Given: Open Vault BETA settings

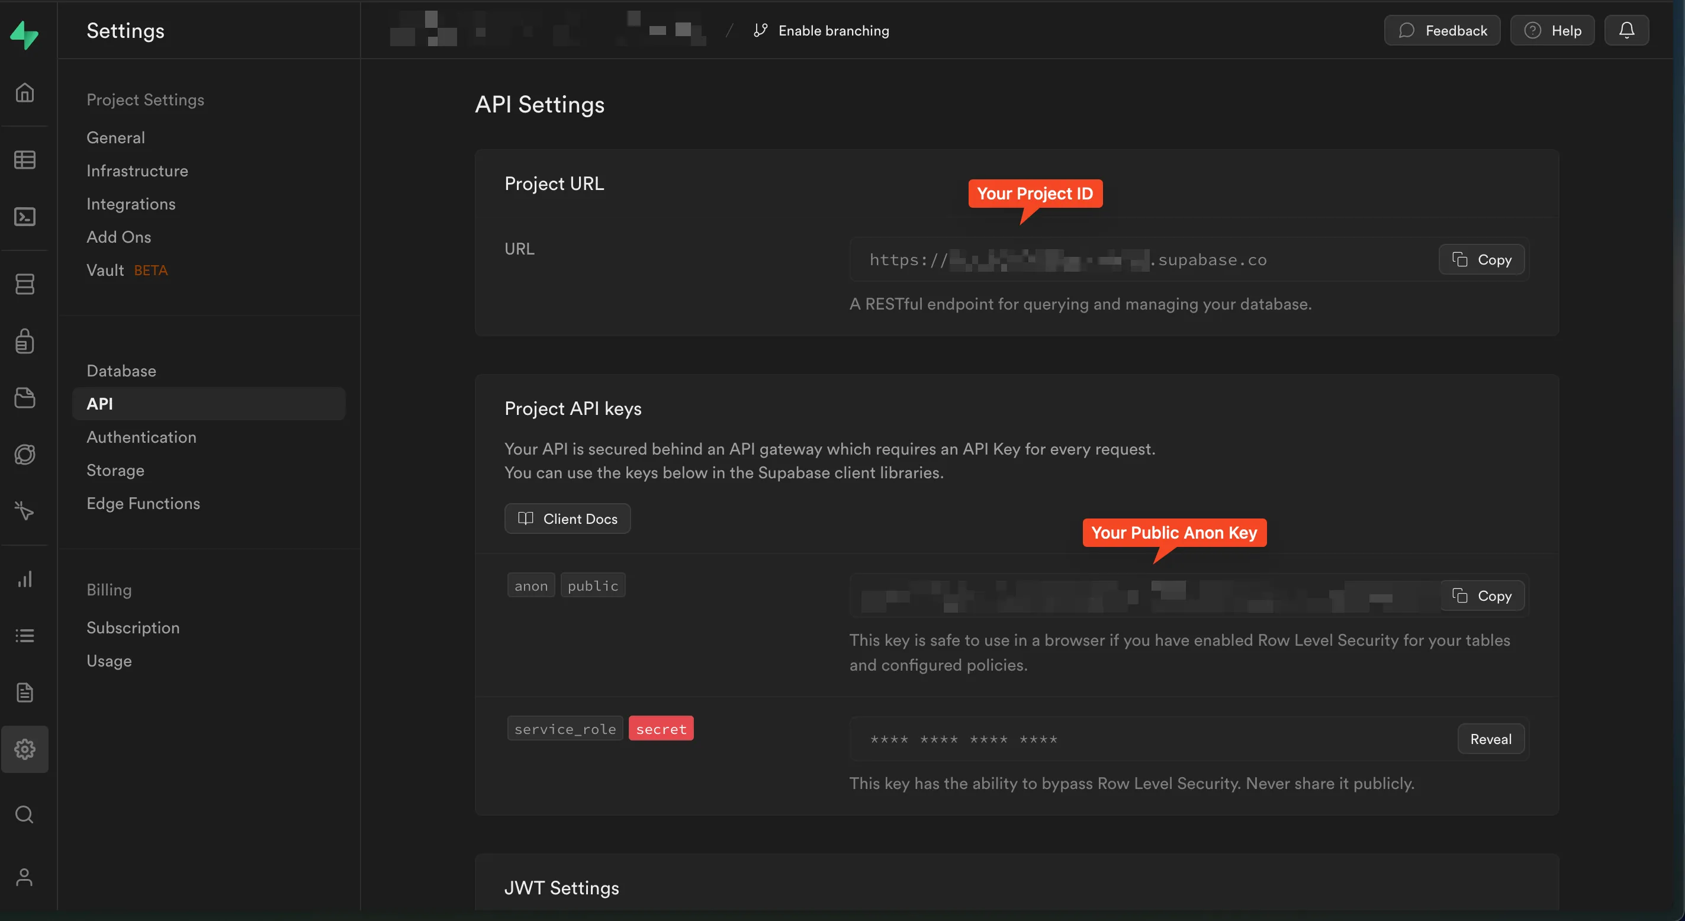Looking at the screenshot, I should coord(127,270).
